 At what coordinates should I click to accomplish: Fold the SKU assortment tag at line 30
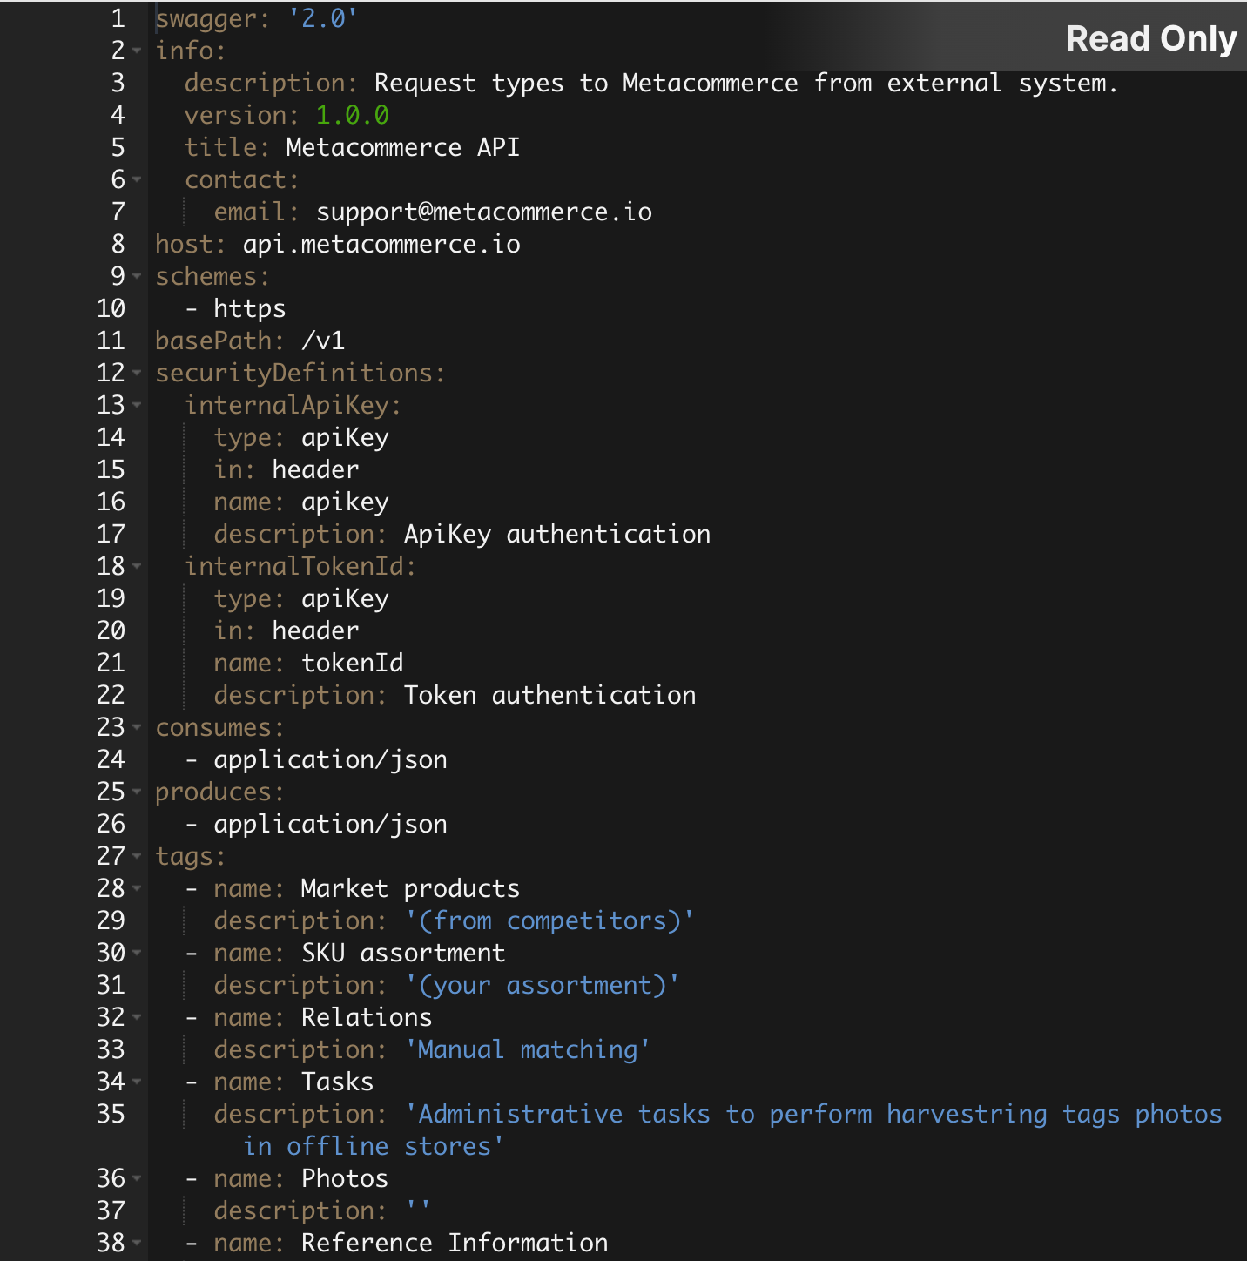click(138, 953)
